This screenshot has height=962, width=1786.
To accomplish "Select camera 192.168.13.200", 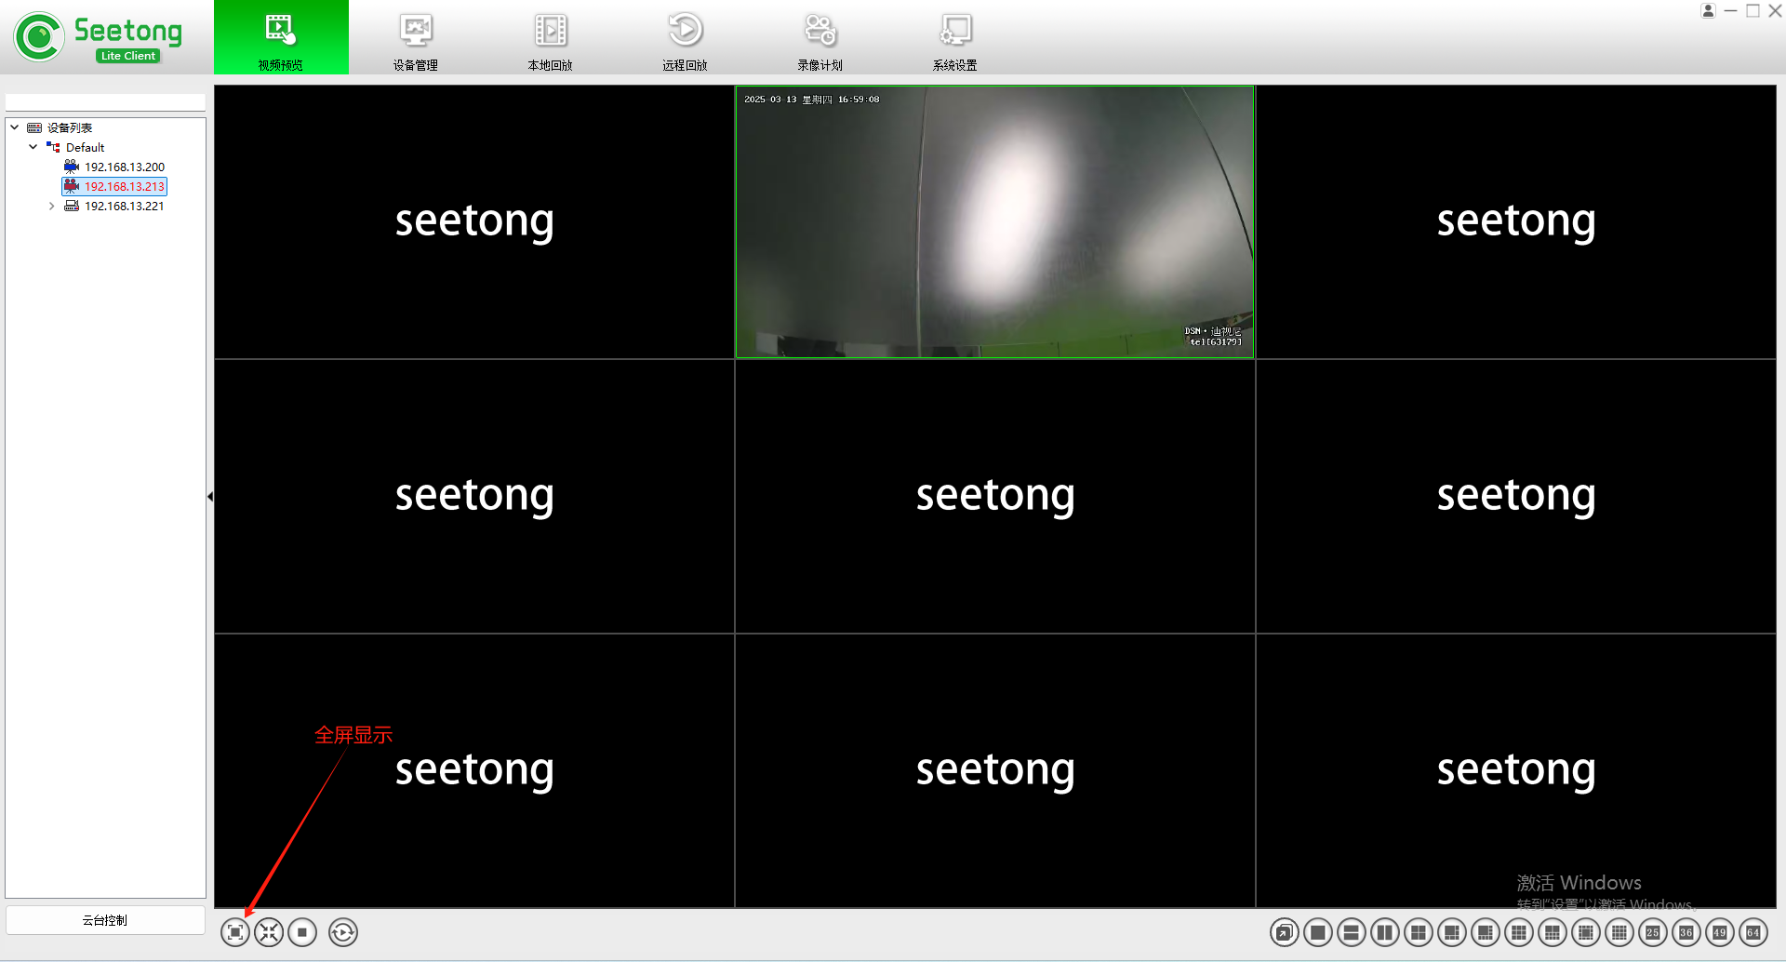I will (x=125, y=167).
